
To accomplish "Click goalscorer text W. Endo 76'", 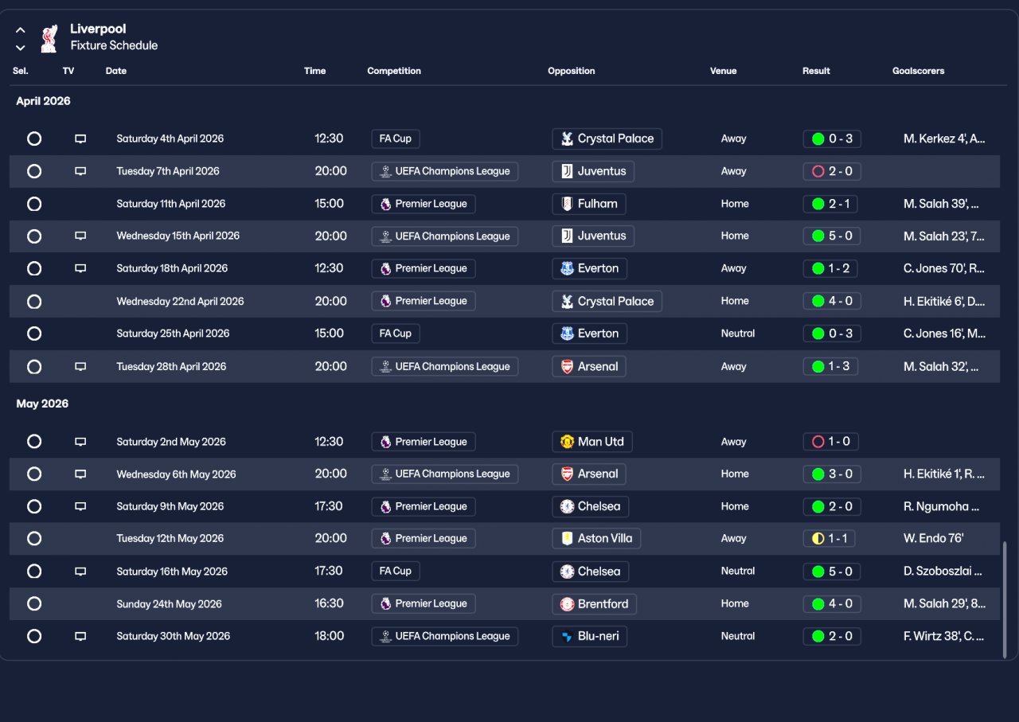I will point(933,538).
